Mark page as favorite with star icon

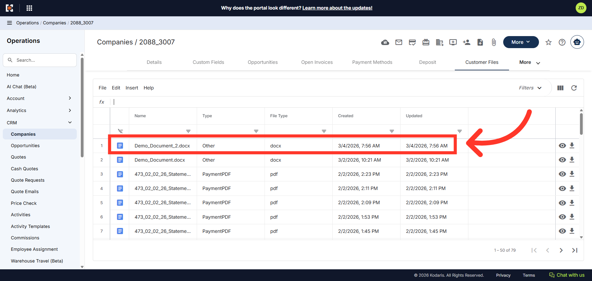548,42
